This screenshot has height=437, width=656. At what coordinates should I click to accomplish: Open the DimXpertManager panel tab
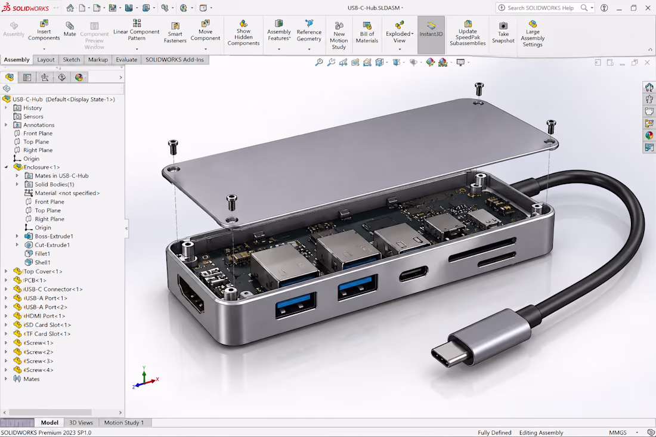pos(62,78)
